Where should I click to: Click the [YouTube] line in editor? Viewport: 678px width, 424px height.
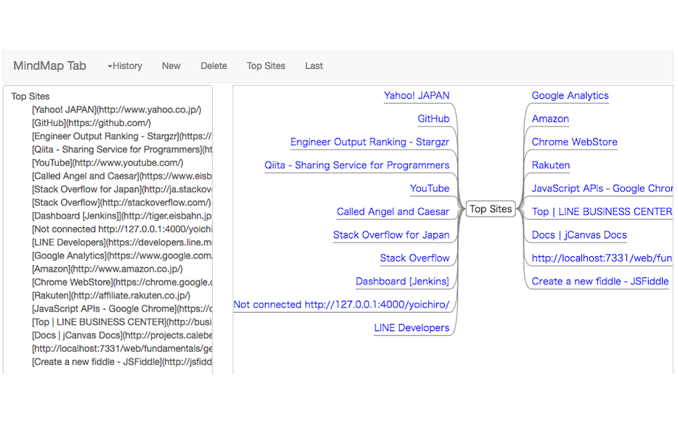pyautogui.click(x=108, y=163)
